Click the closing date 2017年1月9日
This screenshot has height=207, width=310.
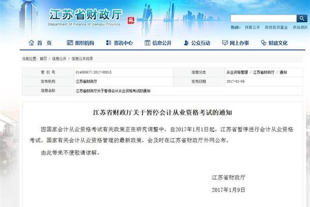(x=228, y=190)
